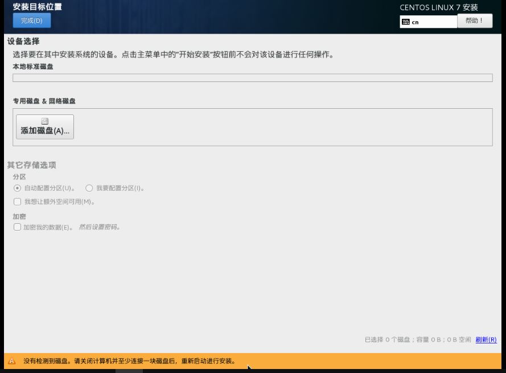
Task: Click the disk icon above 添加磁盘
Action: tap(45, 121)
